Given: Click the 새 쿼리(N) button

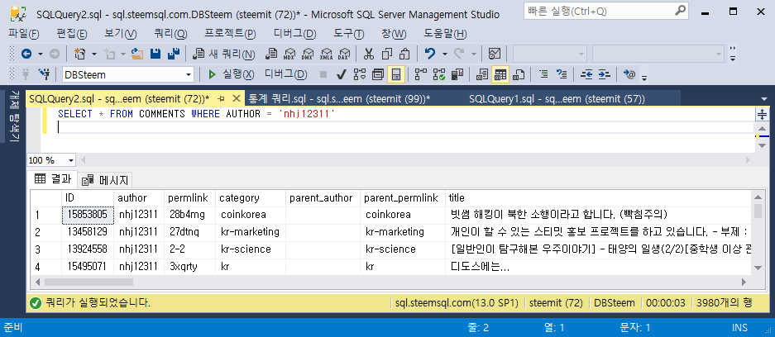Looking at the screenshot, I should [224, 54].
